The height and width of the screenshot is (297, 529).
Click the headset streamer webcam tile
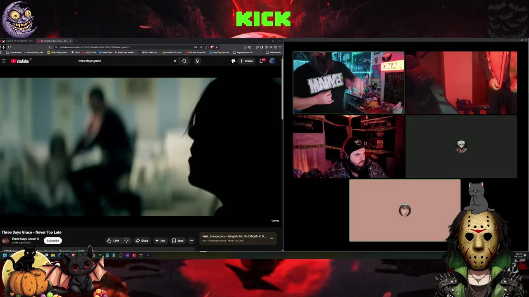pyautogui.click(x=348, y=146)
